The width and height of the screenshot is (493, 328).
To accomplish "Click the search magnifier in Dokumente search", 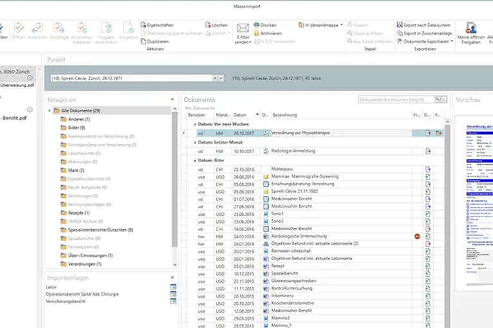I will (x=437, y=99).
